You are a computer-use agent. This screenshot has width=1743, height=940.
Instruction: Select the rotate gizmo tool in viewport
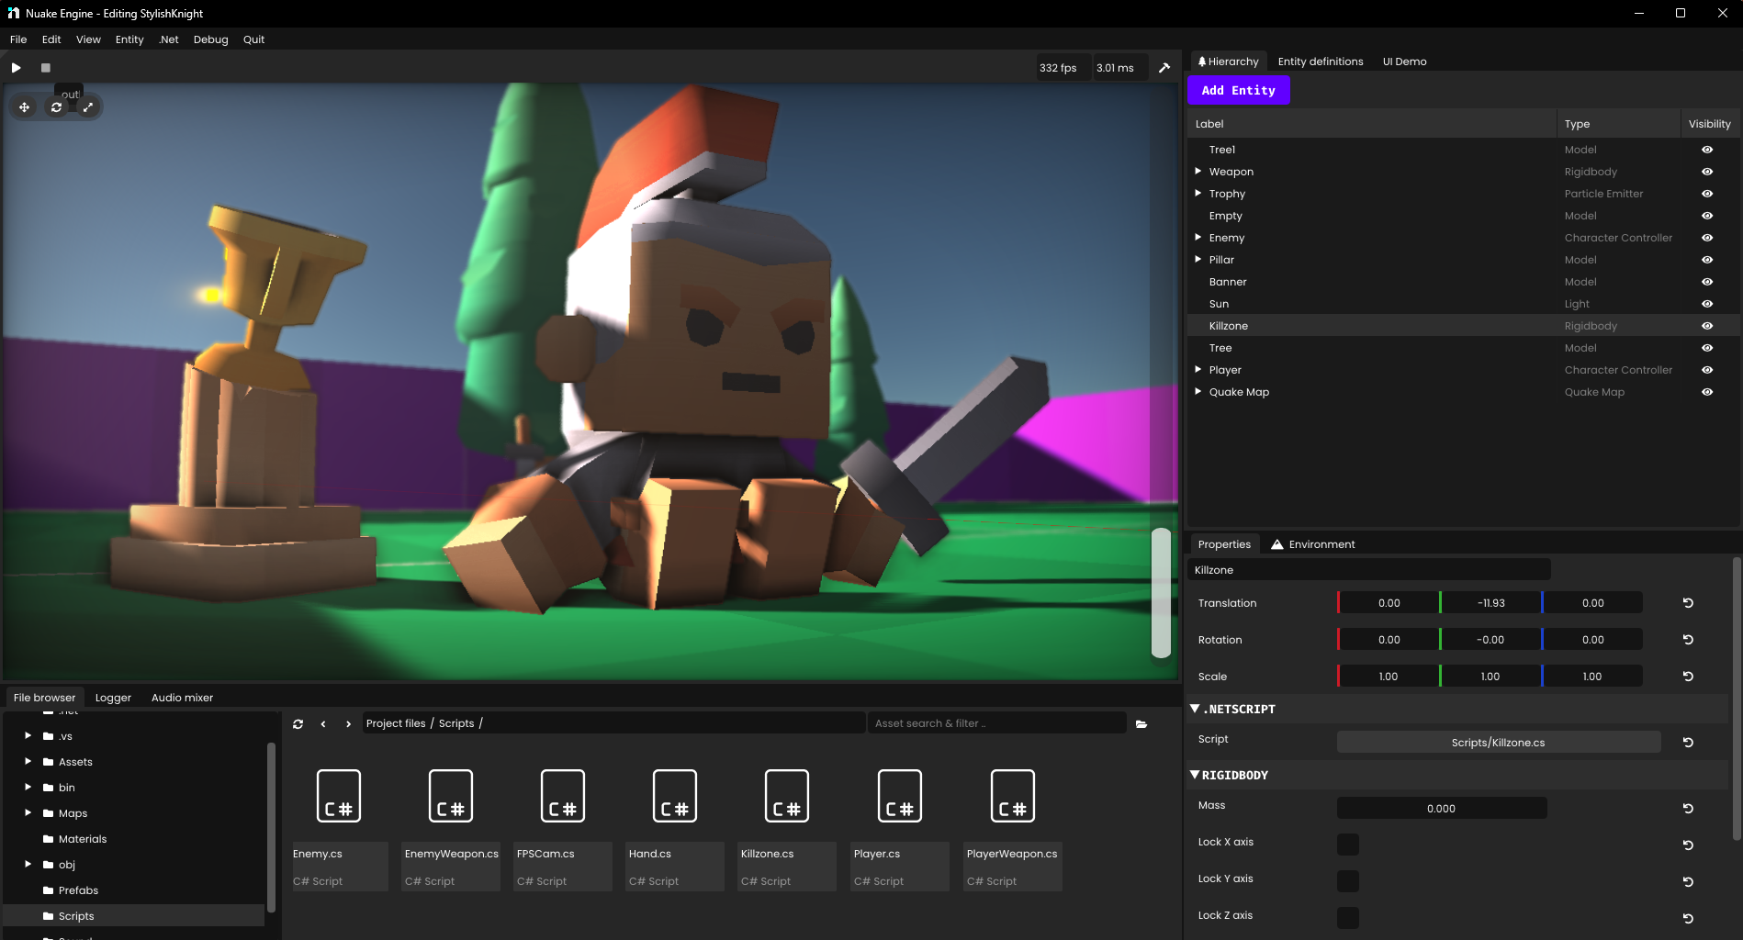[56, 107]
